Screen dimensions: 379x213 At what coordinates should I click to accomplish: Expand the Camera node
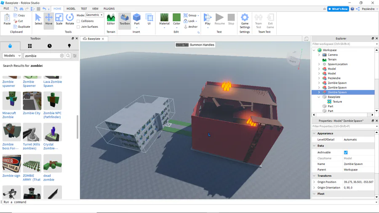coord(319,55)
